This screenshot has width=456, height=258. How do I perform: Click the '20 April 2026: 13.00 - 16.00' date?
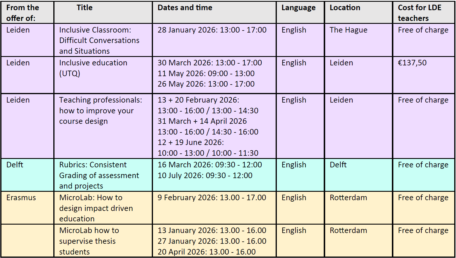[207, 252]
